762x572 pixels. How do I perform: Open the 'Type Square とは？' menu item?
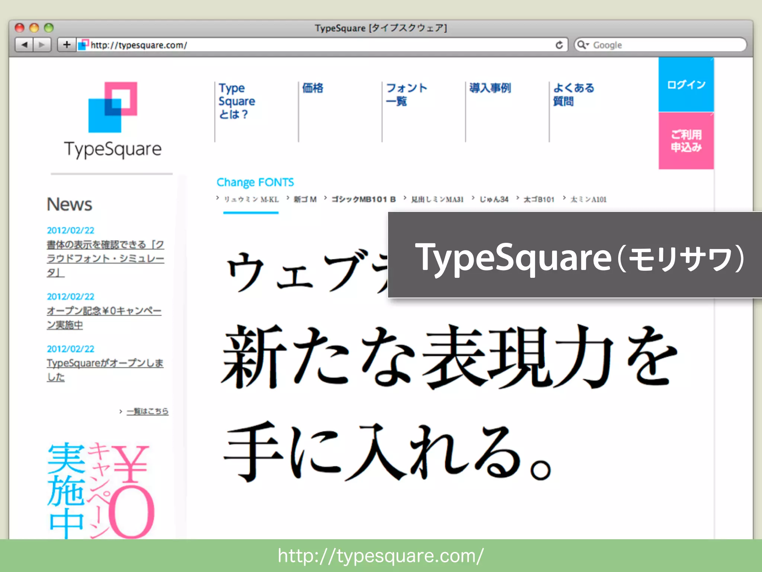pos(237,101)
